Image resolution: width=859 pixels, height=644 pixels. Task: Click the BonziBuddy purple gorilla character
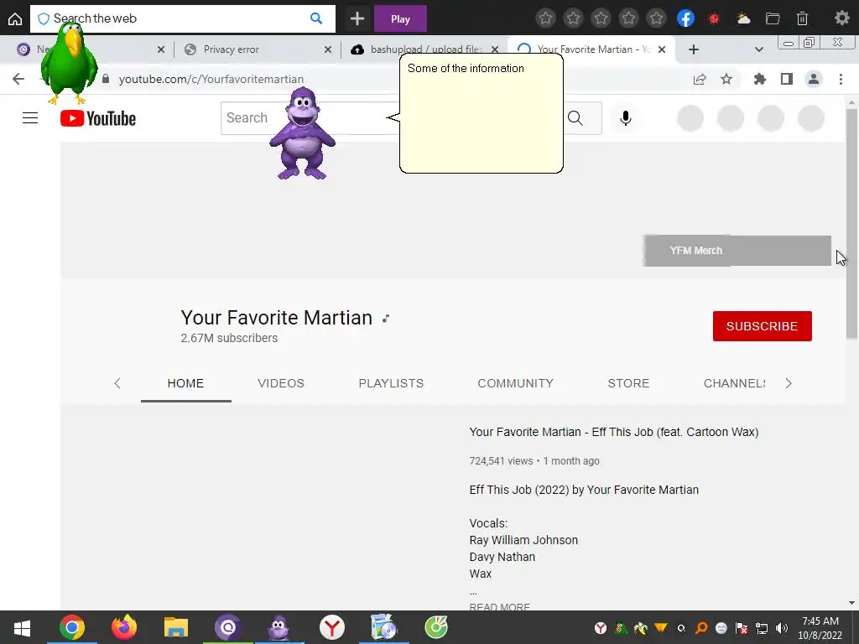(302, 133)
